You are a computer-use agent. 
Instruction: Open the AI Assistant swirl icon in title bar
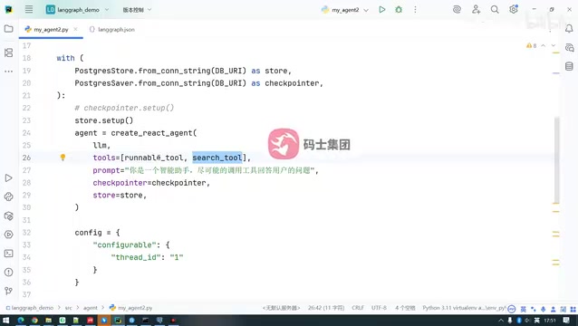tap(457, 10)
